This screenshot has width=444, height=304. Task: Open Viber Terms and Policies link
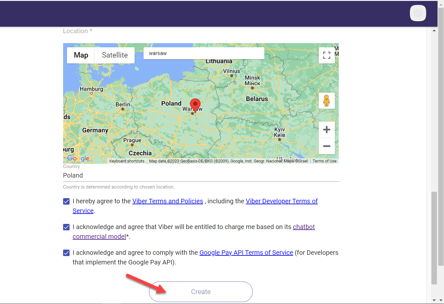click(168, 201)
